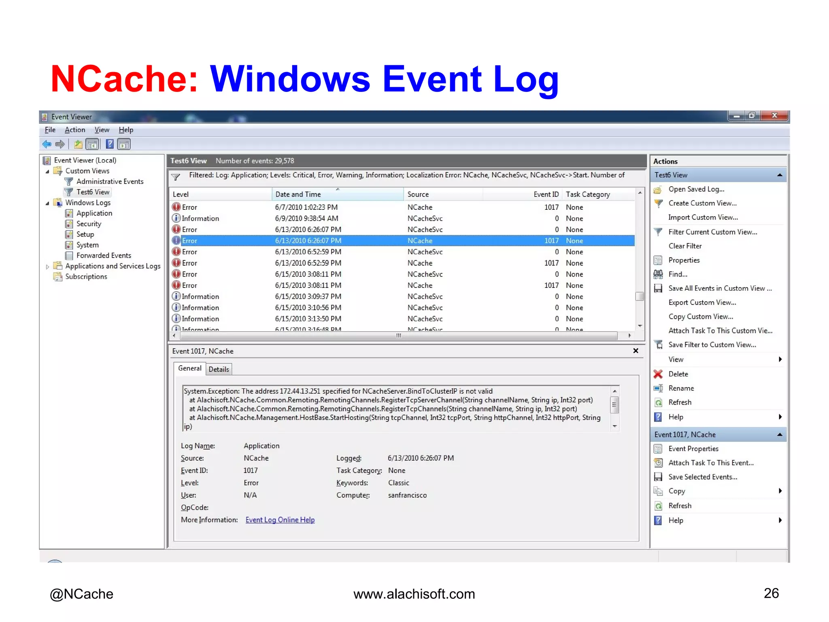The image size is (829, 622).
Task: Click the event list vertical scrollbar thumb
Action: click(x=640, y=296)
